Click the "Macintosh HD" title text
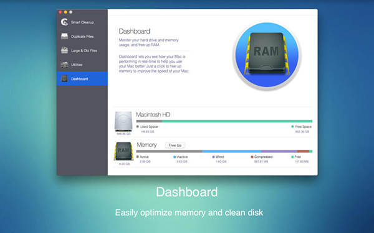The height and width of the screenshot is (233, 374). [x=153, y=114]
